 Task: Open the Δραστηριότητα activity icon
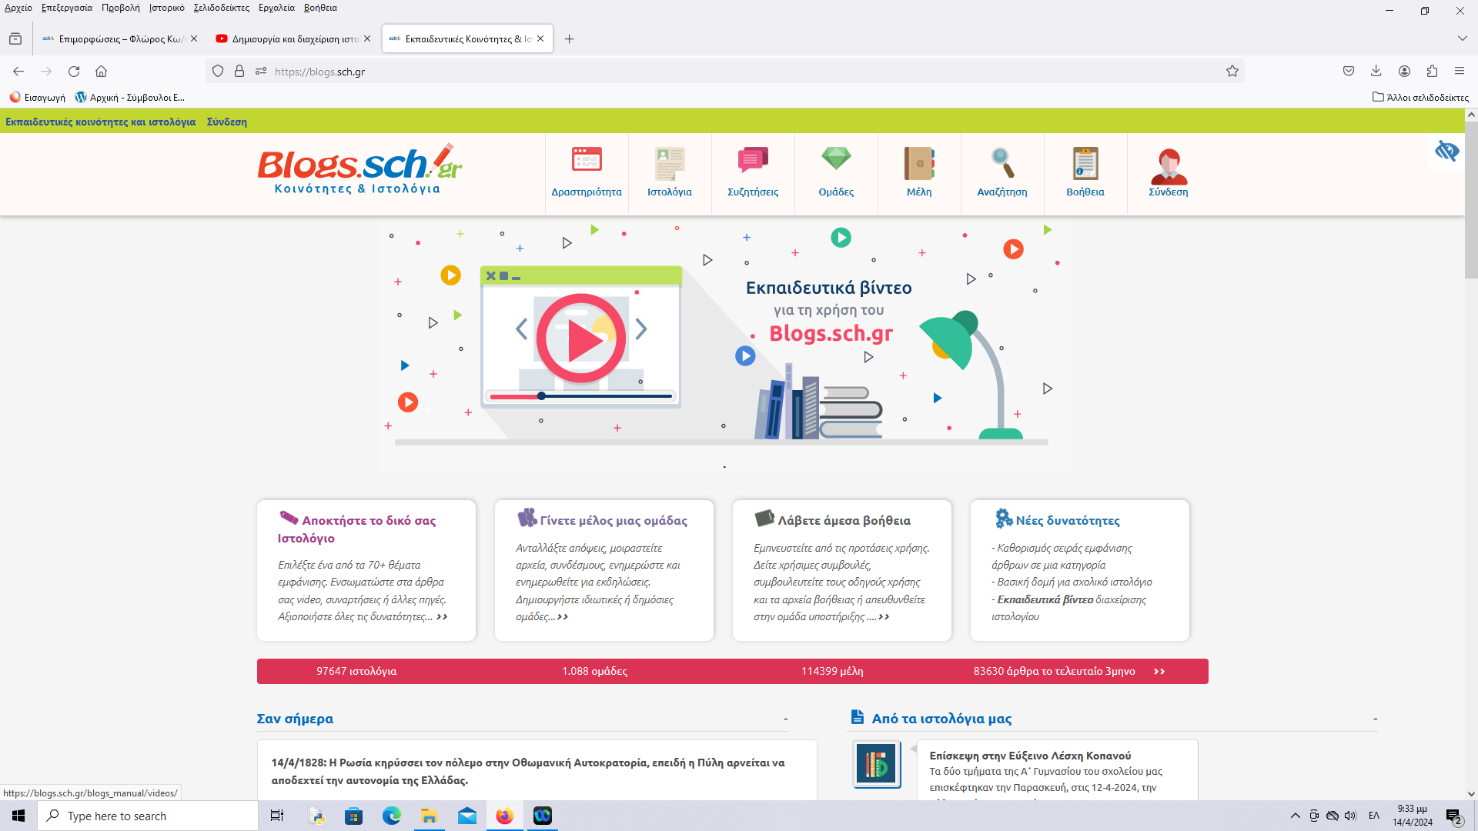pyautogui.click(x=587, y=161)
